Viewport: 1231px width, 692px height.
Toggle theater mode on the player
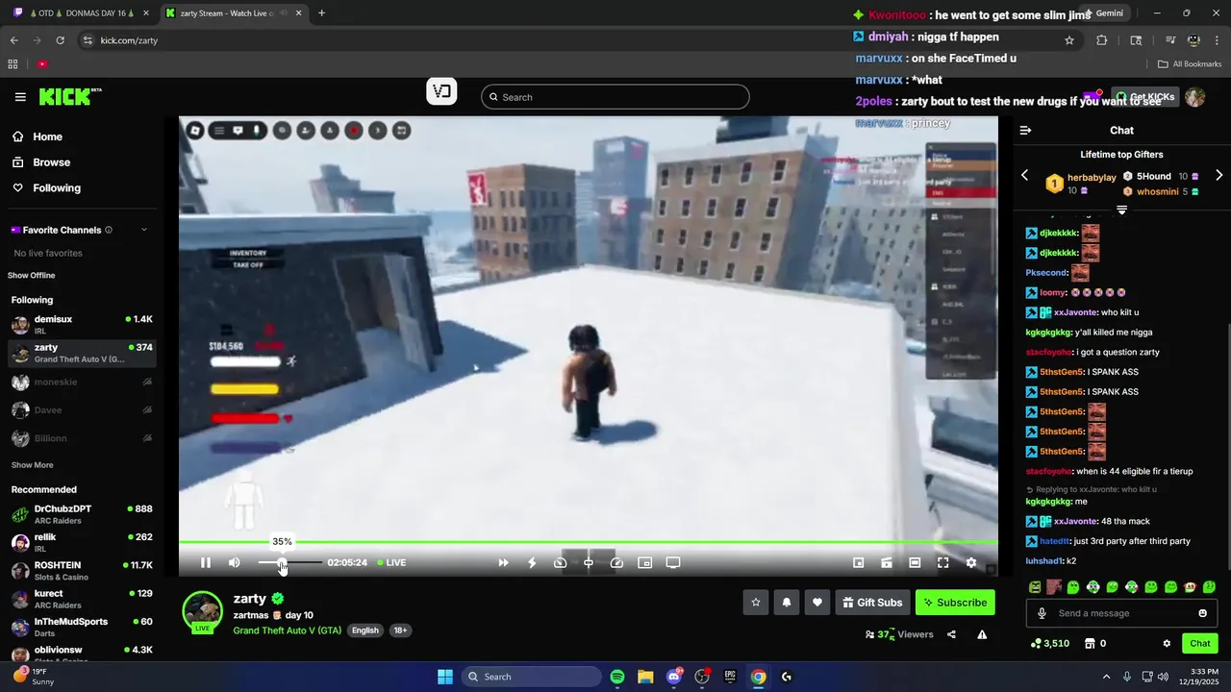(915, 562)
